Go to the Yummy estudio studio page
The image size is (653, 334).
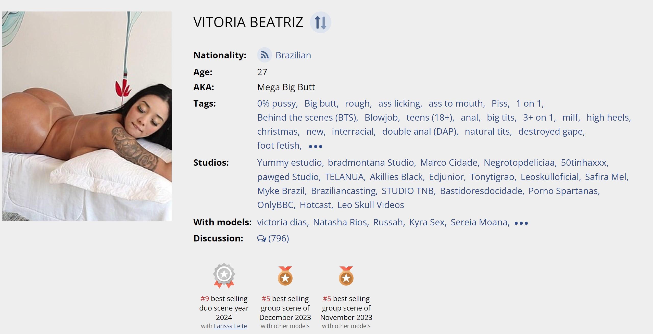[x=290, y=163]
